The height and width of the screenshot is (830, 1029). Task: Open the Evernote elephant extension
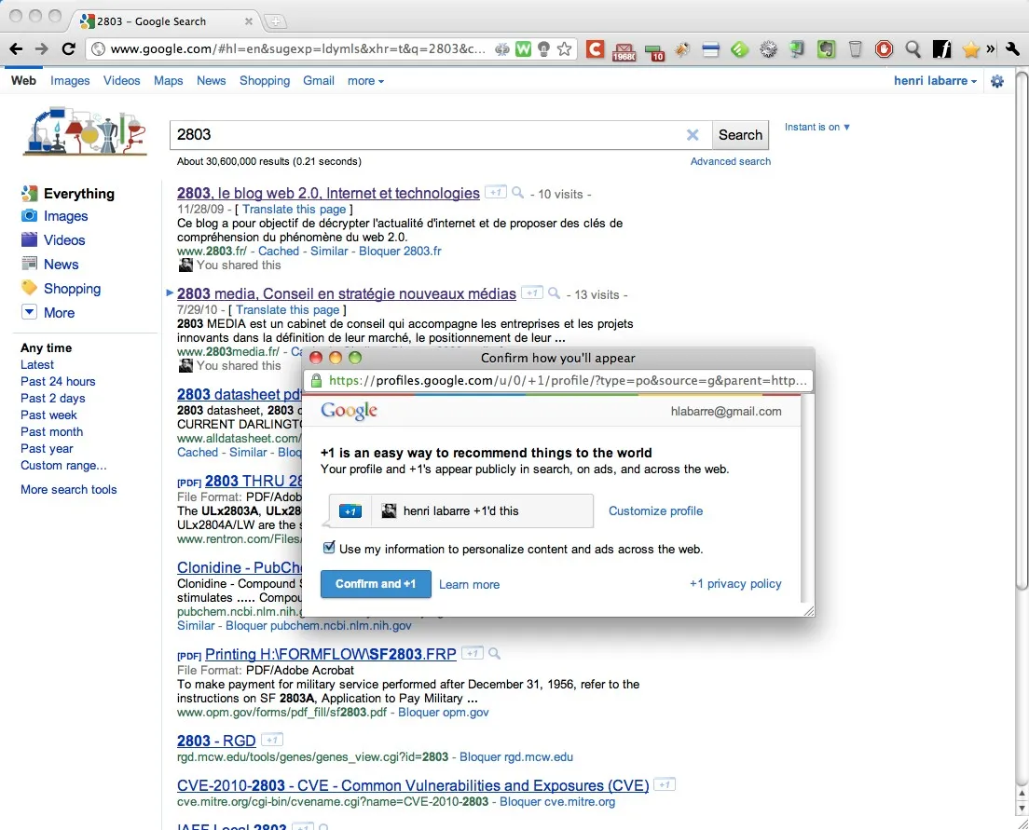[x=826, y=49]
